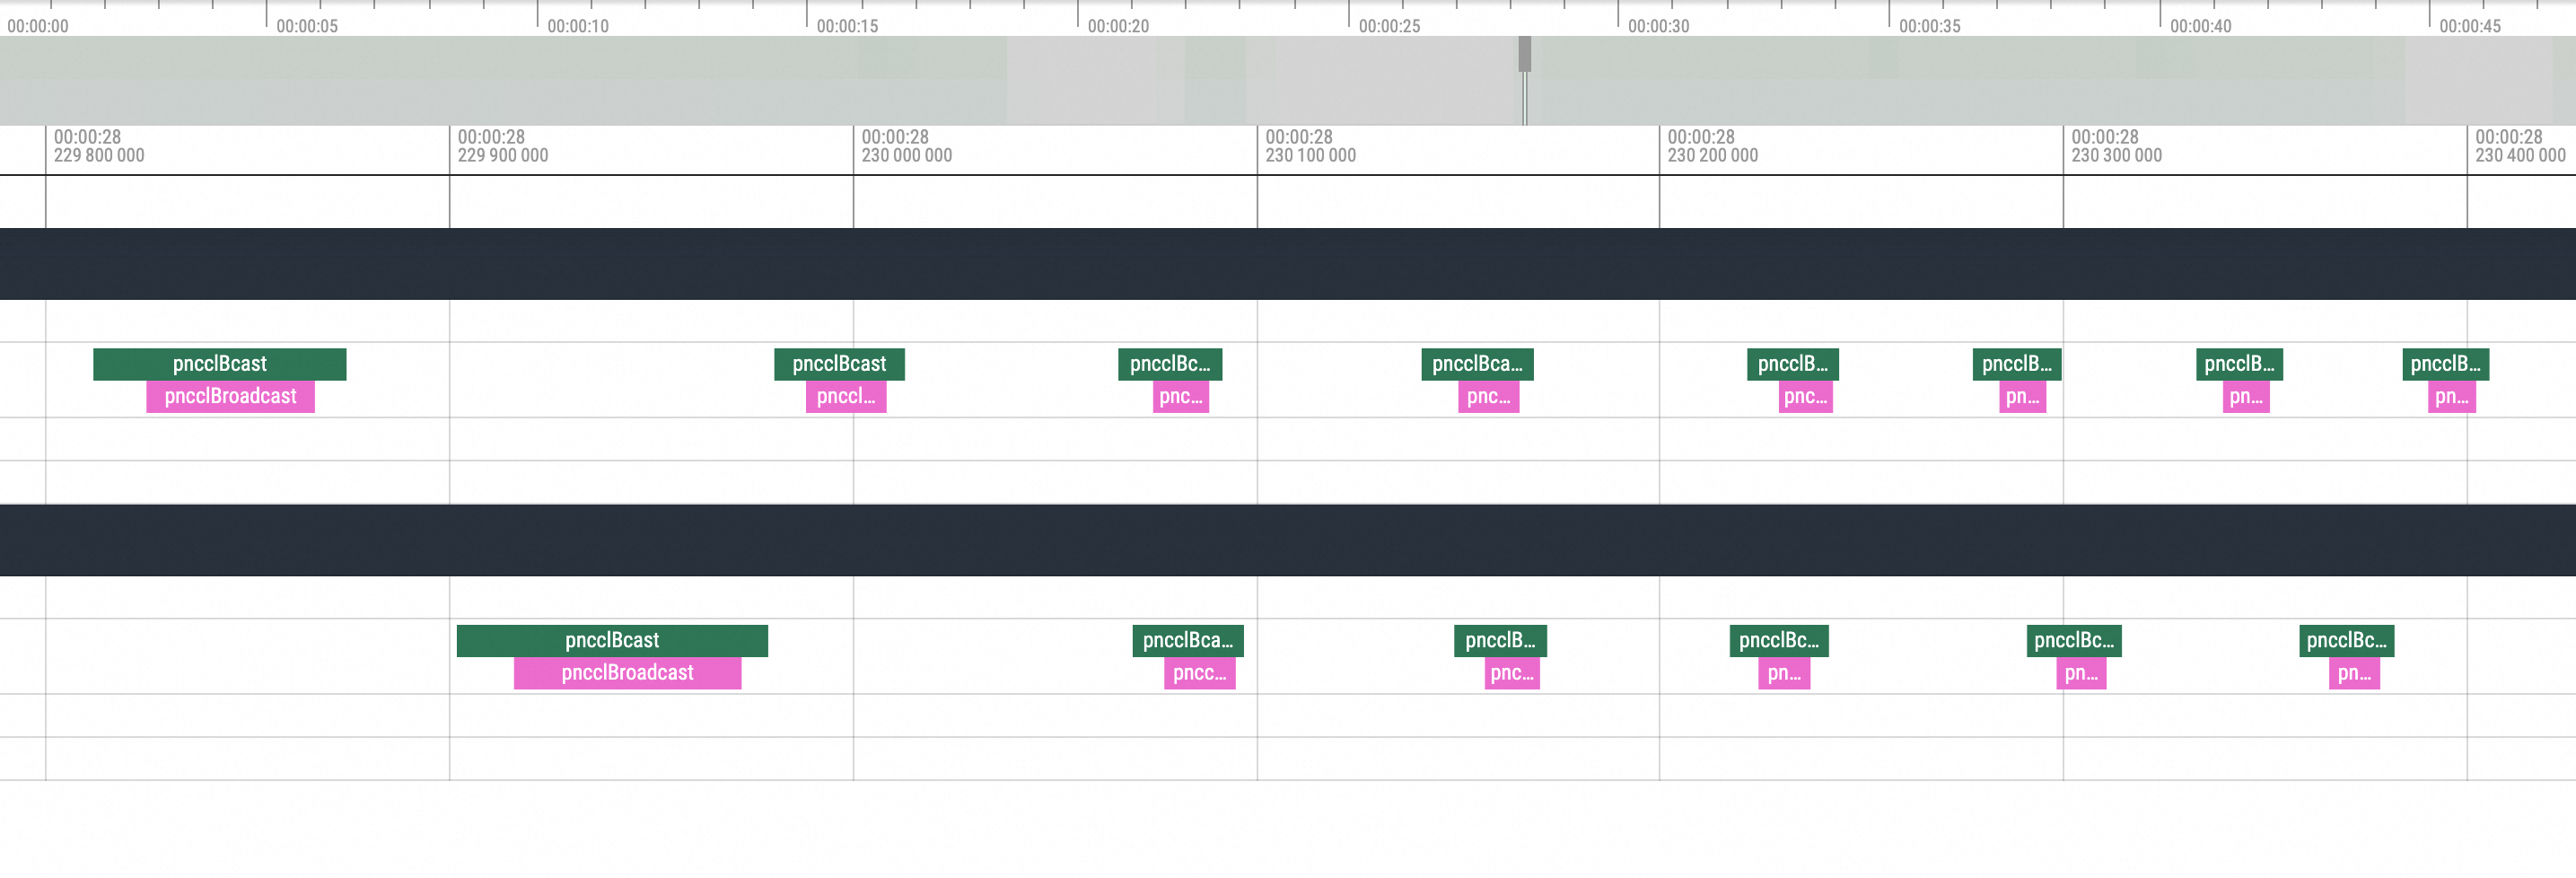Select the lower track pncclBca… green slice

pos(1187,641)
